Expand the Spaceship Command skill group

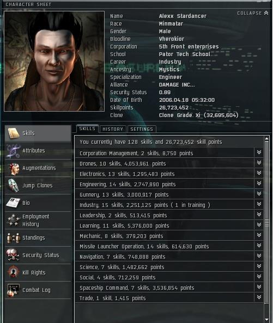coord(259,287)
